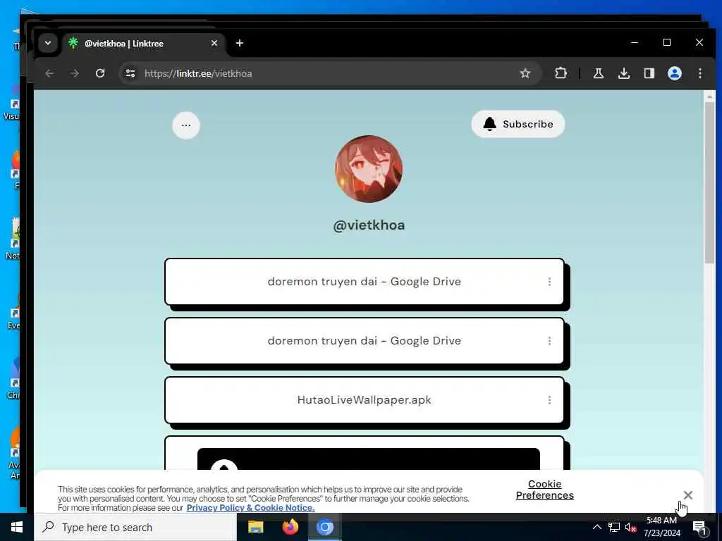This screenshot has height=541, width=722.
Task: Click the @vietkhoa username heading
Action: click(369, 225)
